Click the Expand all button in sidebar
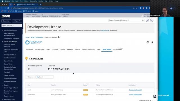The image size is (180, 101). point(6,21)
